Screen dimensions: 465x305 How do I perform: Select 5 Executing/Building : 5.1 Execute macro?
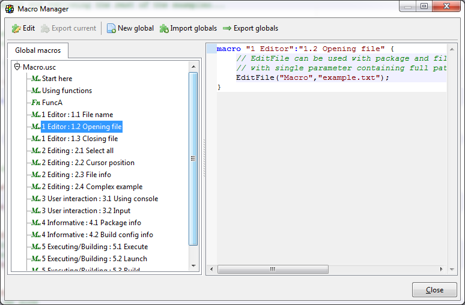click(94, 247)
